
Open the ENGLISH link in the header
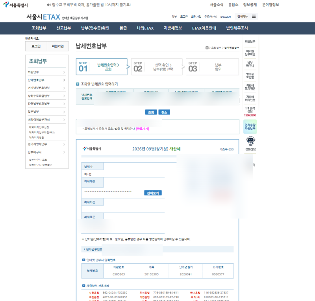[226, 17]
